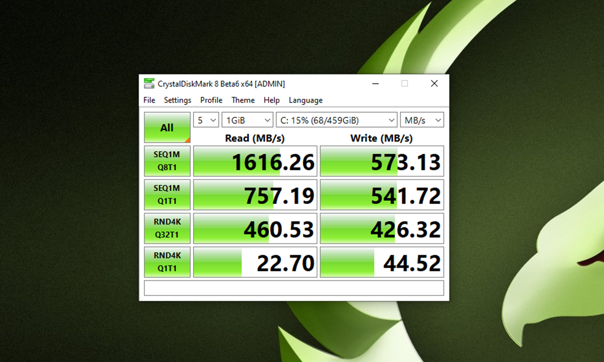Click the 1616.26 read result
The width and height of the screenshot is (604, 362).
click(x=255, y=161)
